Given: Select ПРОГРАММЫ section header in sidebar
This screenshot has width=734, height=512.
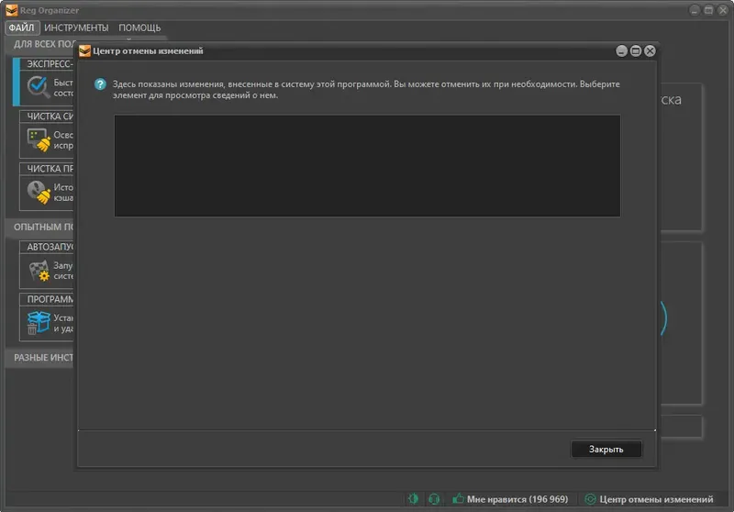Looking at the screenshot, I should 47,299.
